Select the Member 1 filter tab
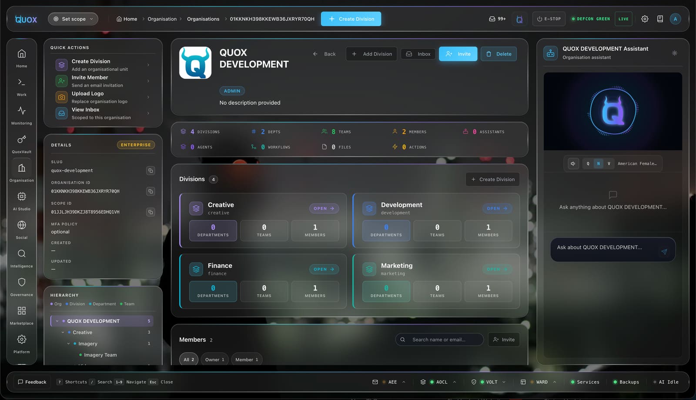The image size is (696, 400). 247,360
